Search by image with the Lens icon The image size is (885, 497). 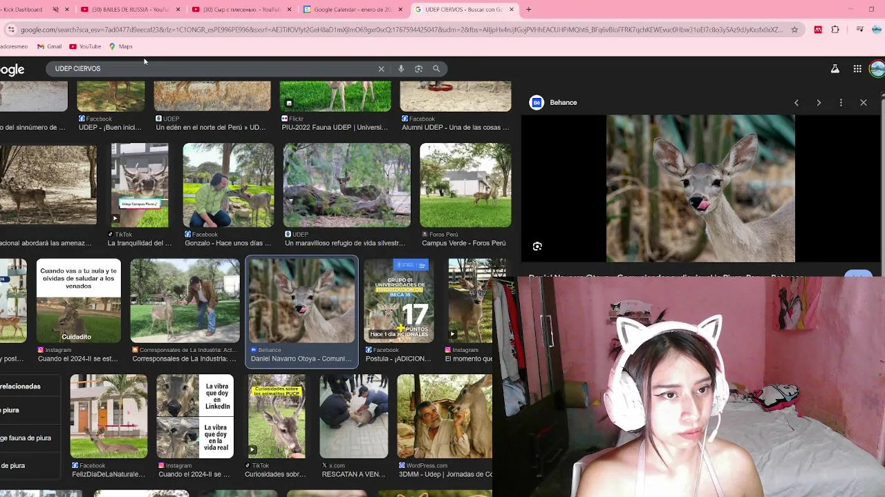pos(418,69)
